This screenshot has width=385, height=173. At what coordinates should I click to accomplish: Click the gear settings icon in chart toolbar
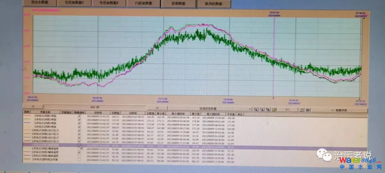[308, 110]
